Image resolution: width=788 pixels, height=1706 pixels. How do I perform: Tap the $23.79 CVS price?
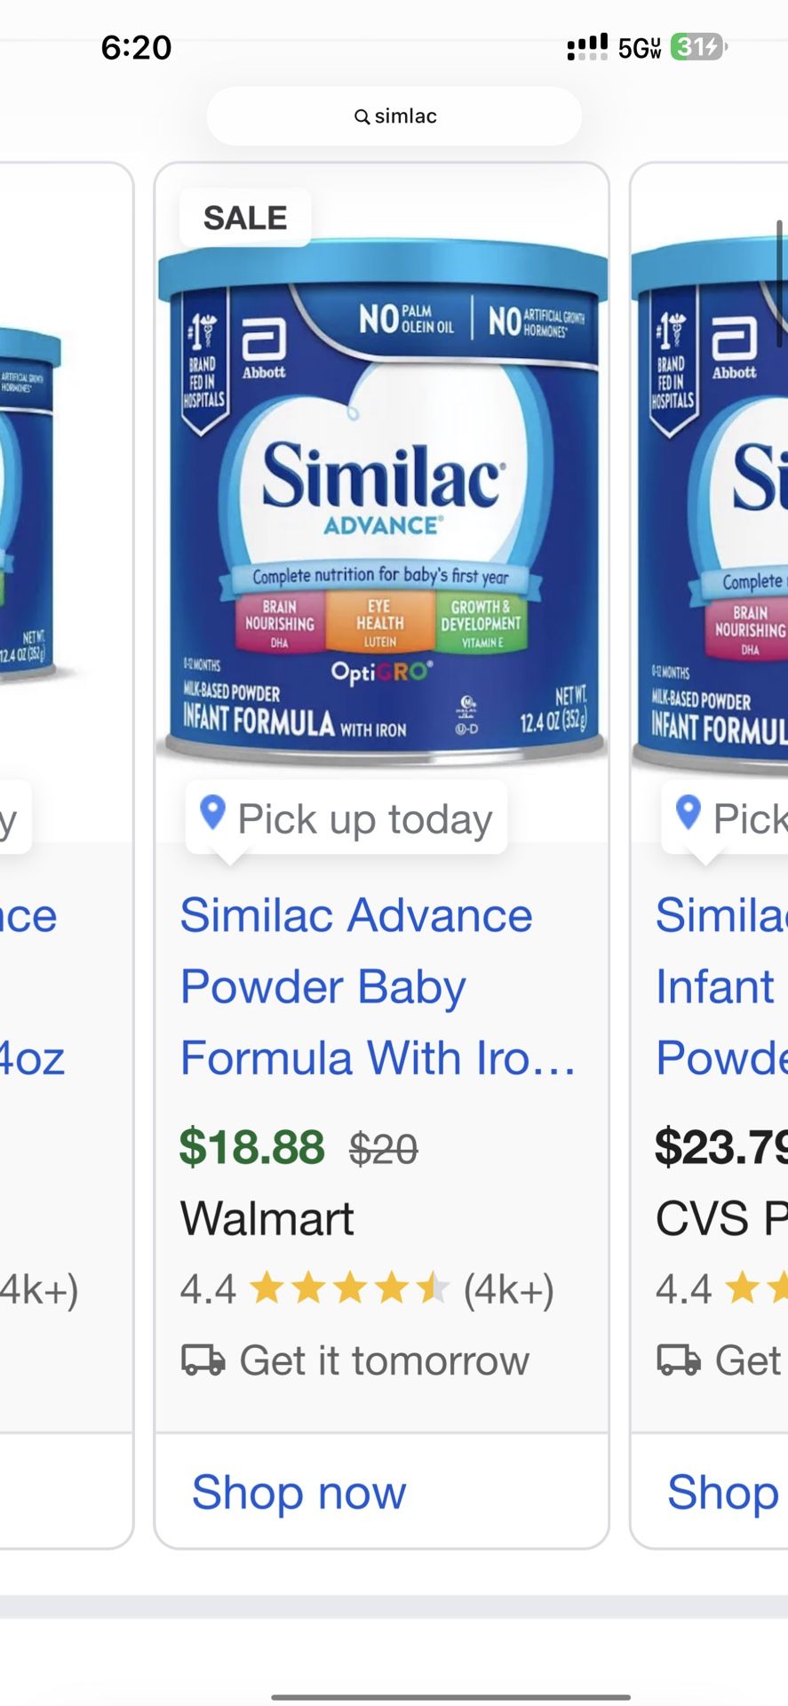[x=721, y=1146]
